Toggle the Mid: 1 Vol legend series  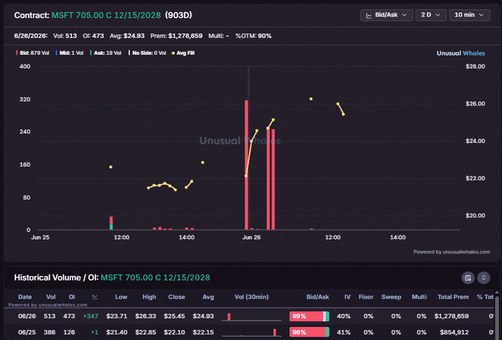coord(70,53)
